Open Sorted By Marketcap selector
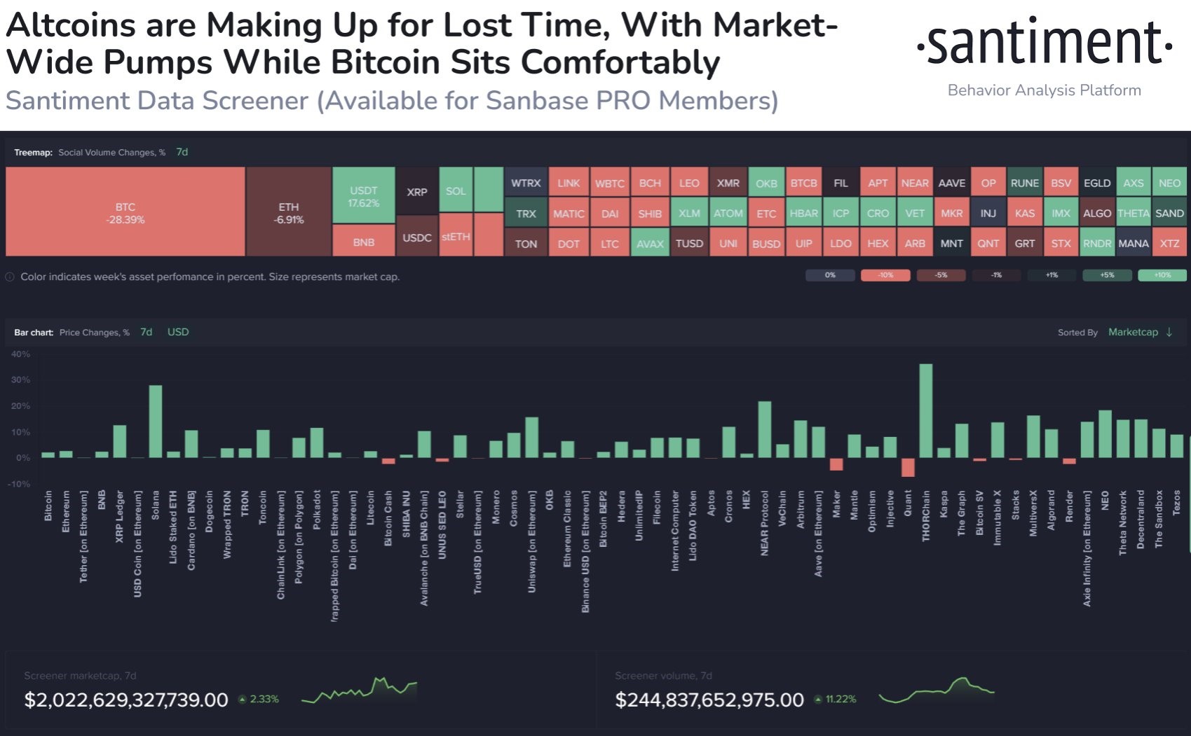 (1133, 332)
